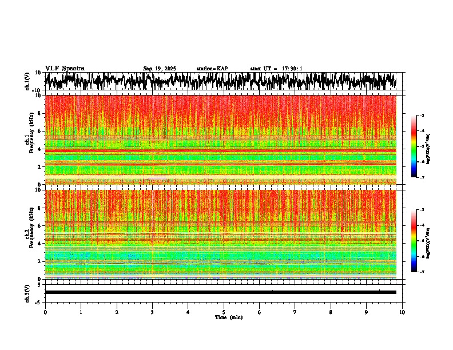Image resolution: width=453 pixels, height=350 pixels.
Task: Click the '8' kHz tick of ch.2 spectrogram
Action: point(40,208)
